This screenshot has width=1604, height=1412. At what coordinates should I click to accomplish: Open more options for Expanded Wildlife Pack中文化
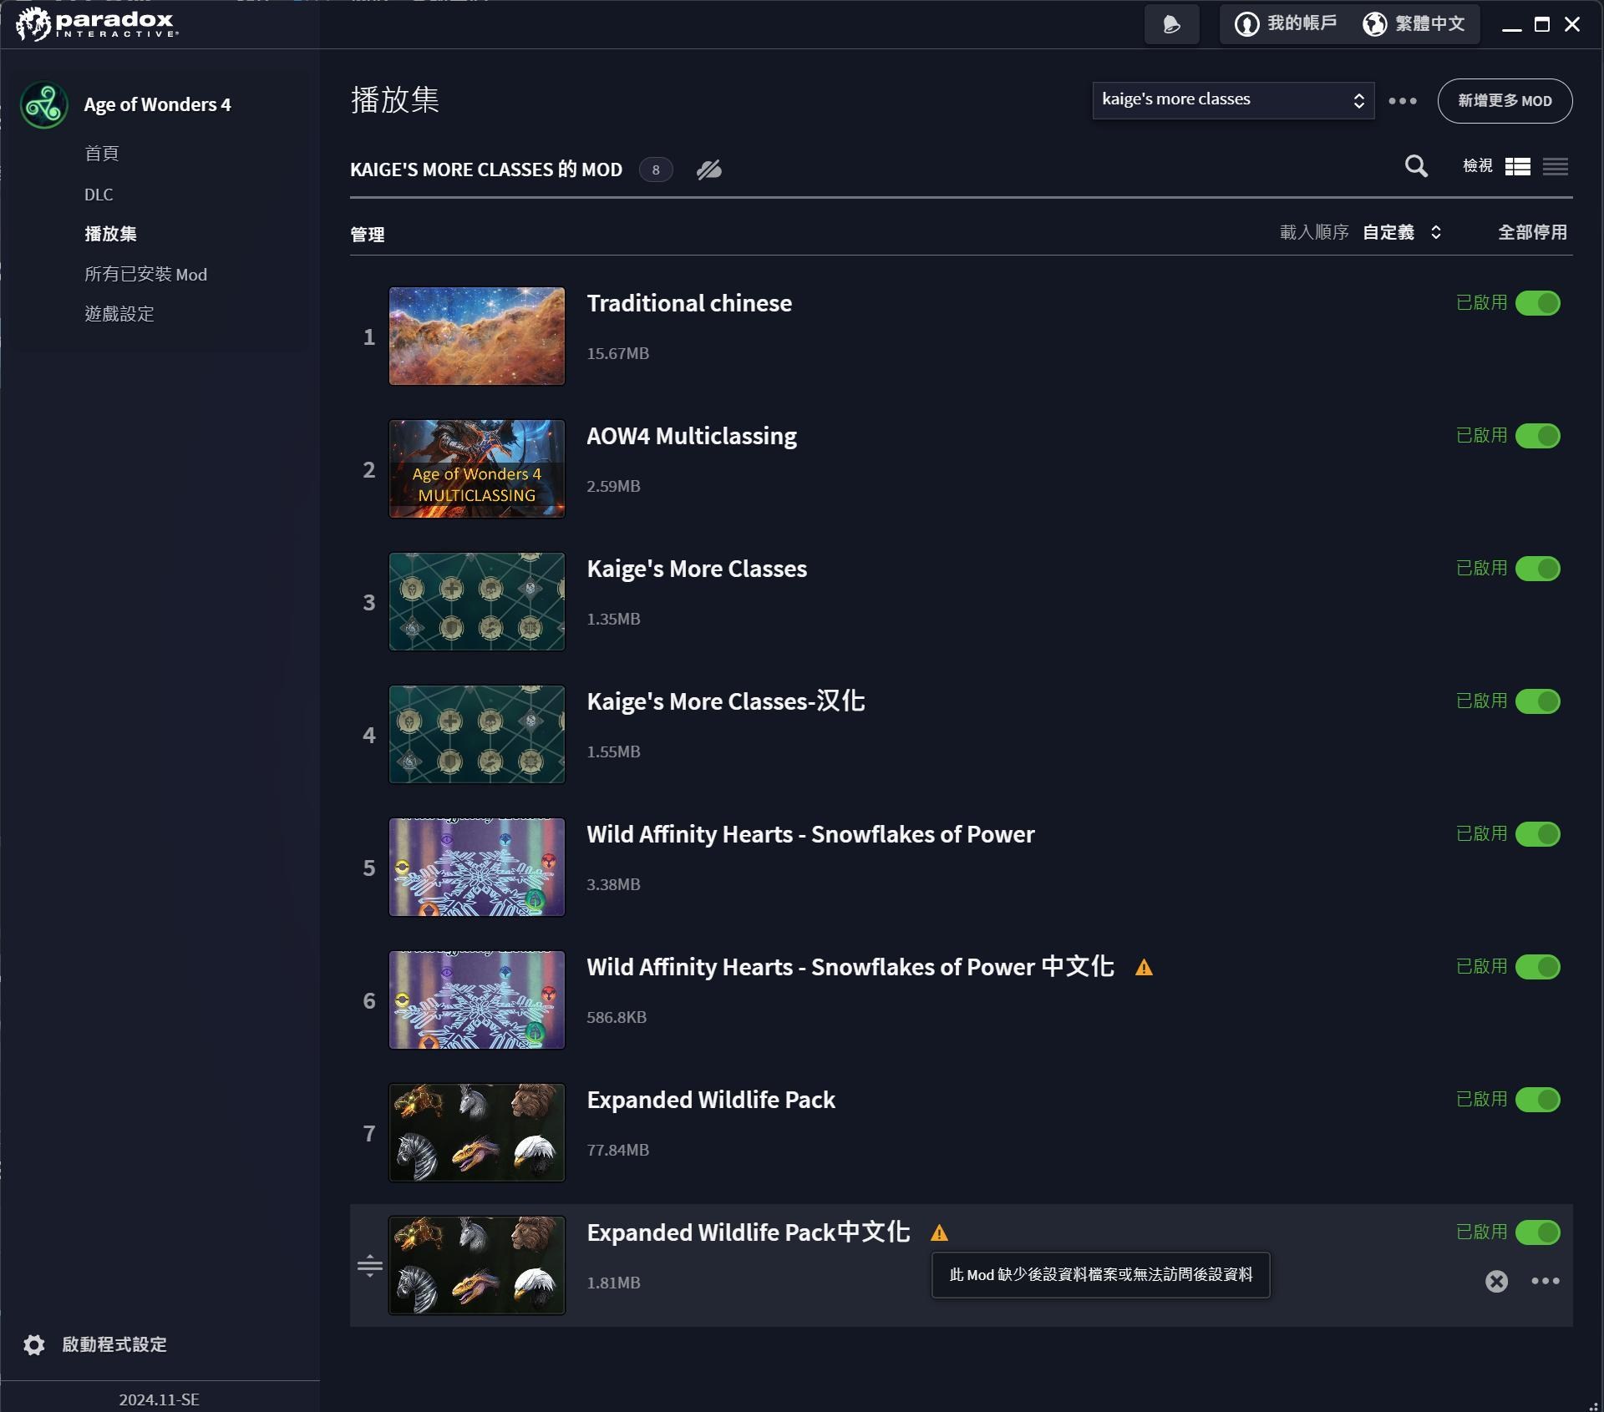[x=1545, y=1282]
